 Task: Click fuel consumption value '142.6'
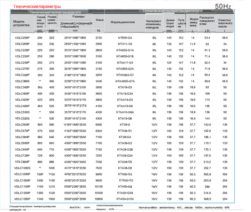207,125
